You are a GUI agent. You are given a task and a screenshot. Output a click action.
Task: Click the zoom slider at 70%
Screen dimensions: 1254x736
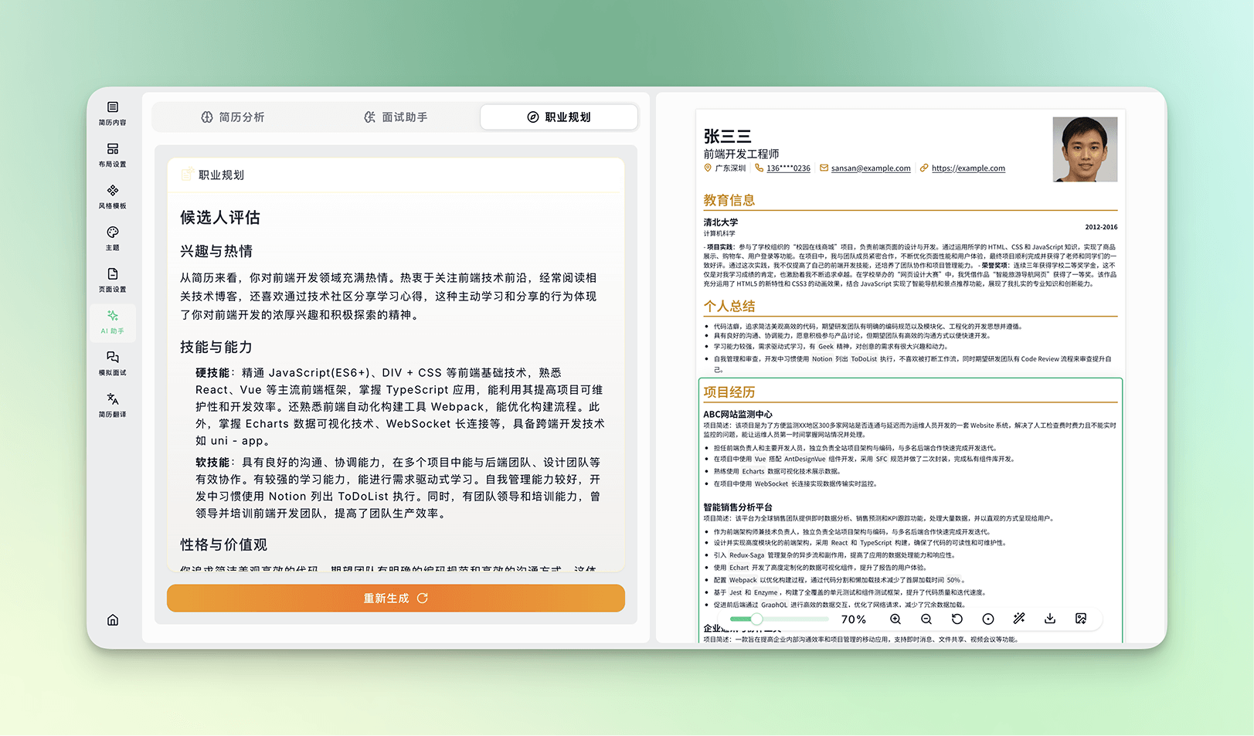click(756, 619)
